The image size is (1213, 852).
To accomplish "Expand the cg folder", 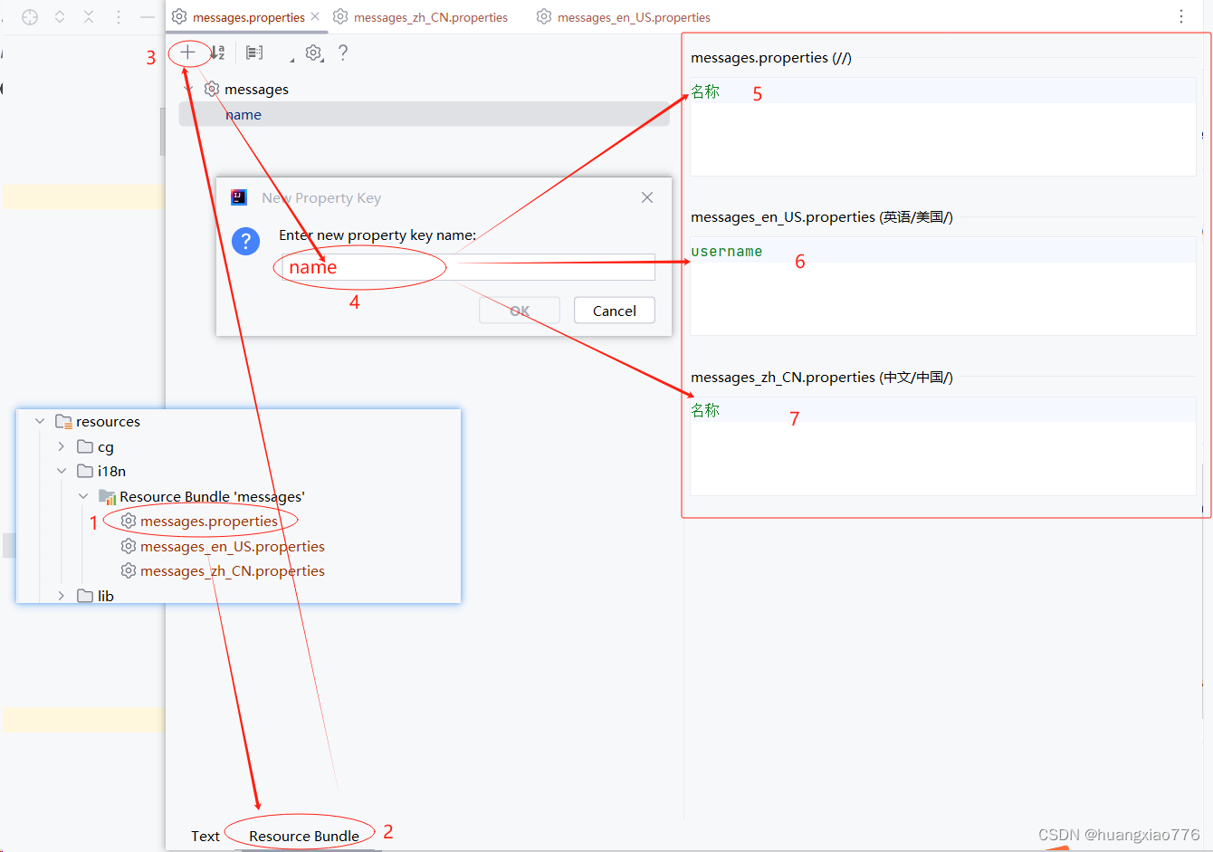I will click(61, 446).
